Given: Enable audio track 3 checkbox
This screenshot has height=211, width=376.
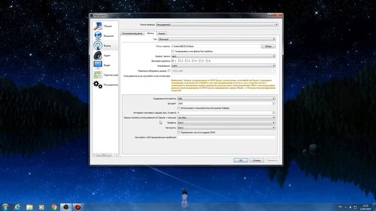Looking at the screenshot, I should (x=186, y=61).
